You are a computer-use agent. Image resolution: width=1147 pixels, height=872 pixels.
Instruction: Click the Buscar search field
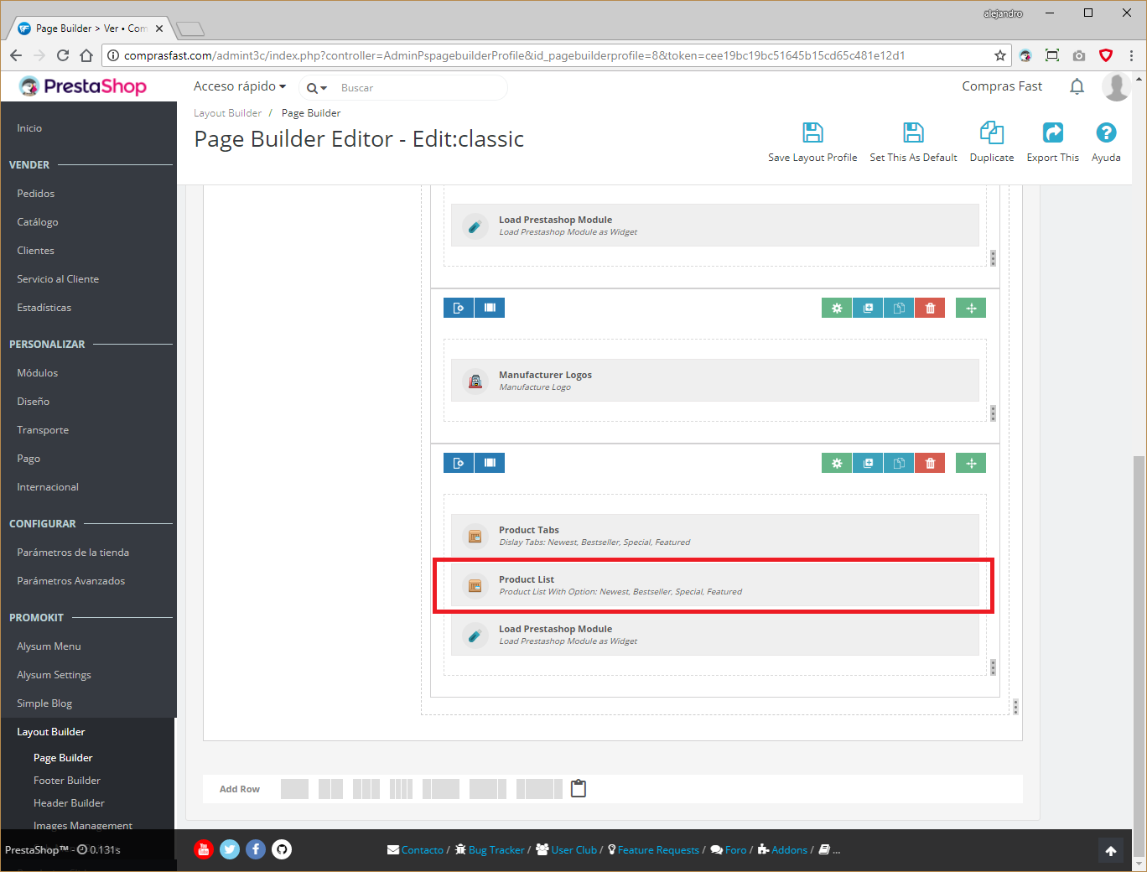[419, 87]
